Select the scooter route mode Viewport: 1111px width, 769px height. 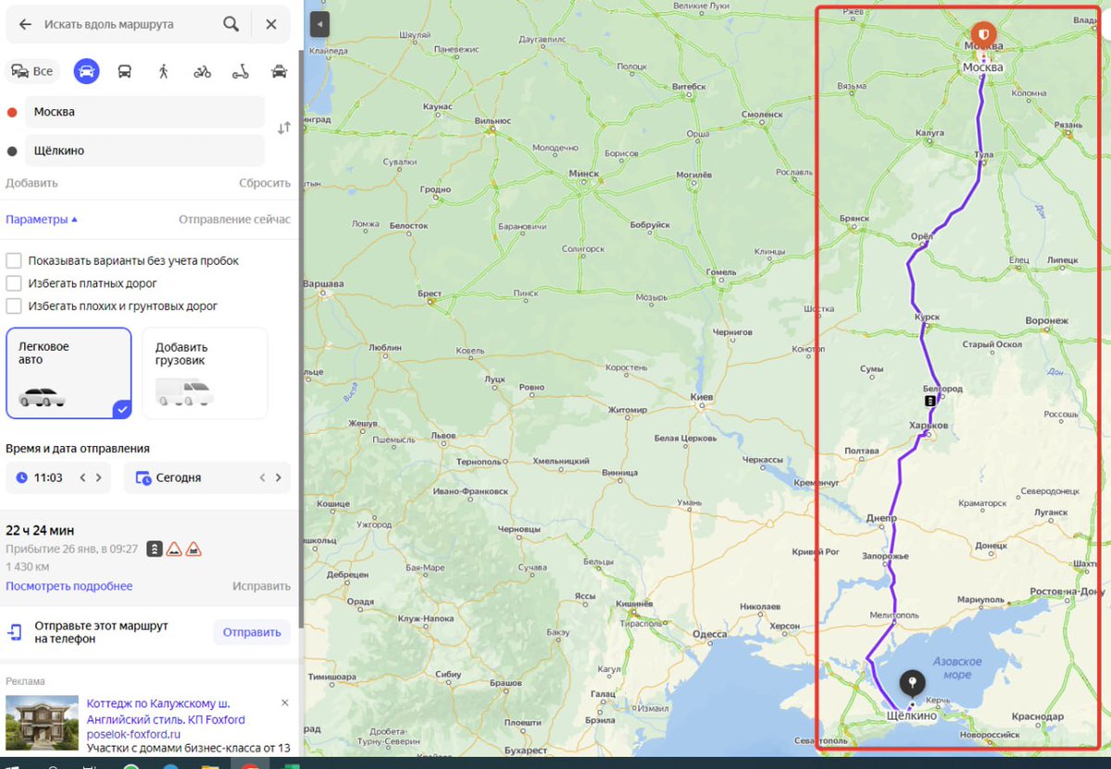pyautogui.click(x=240, y=71)
